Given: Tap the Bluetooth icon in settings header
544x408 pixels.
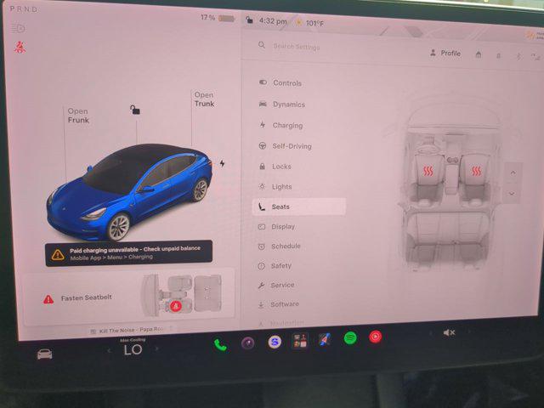Looking at the screenshot, I should (519, 56).
